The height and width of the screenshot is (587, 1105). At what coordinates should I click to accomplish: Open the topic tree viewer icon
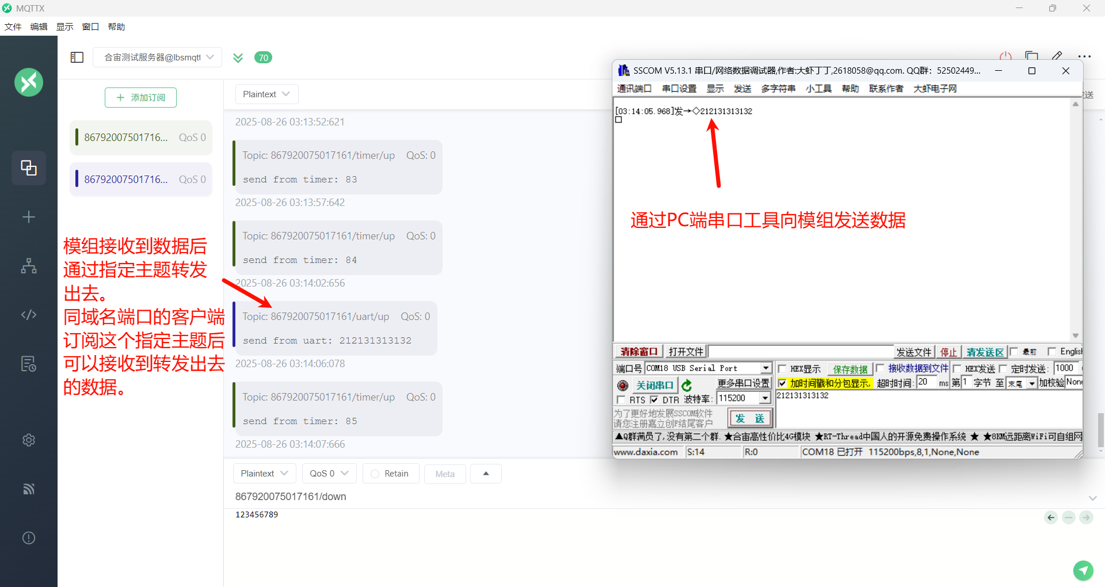click(x=29, y=266)
